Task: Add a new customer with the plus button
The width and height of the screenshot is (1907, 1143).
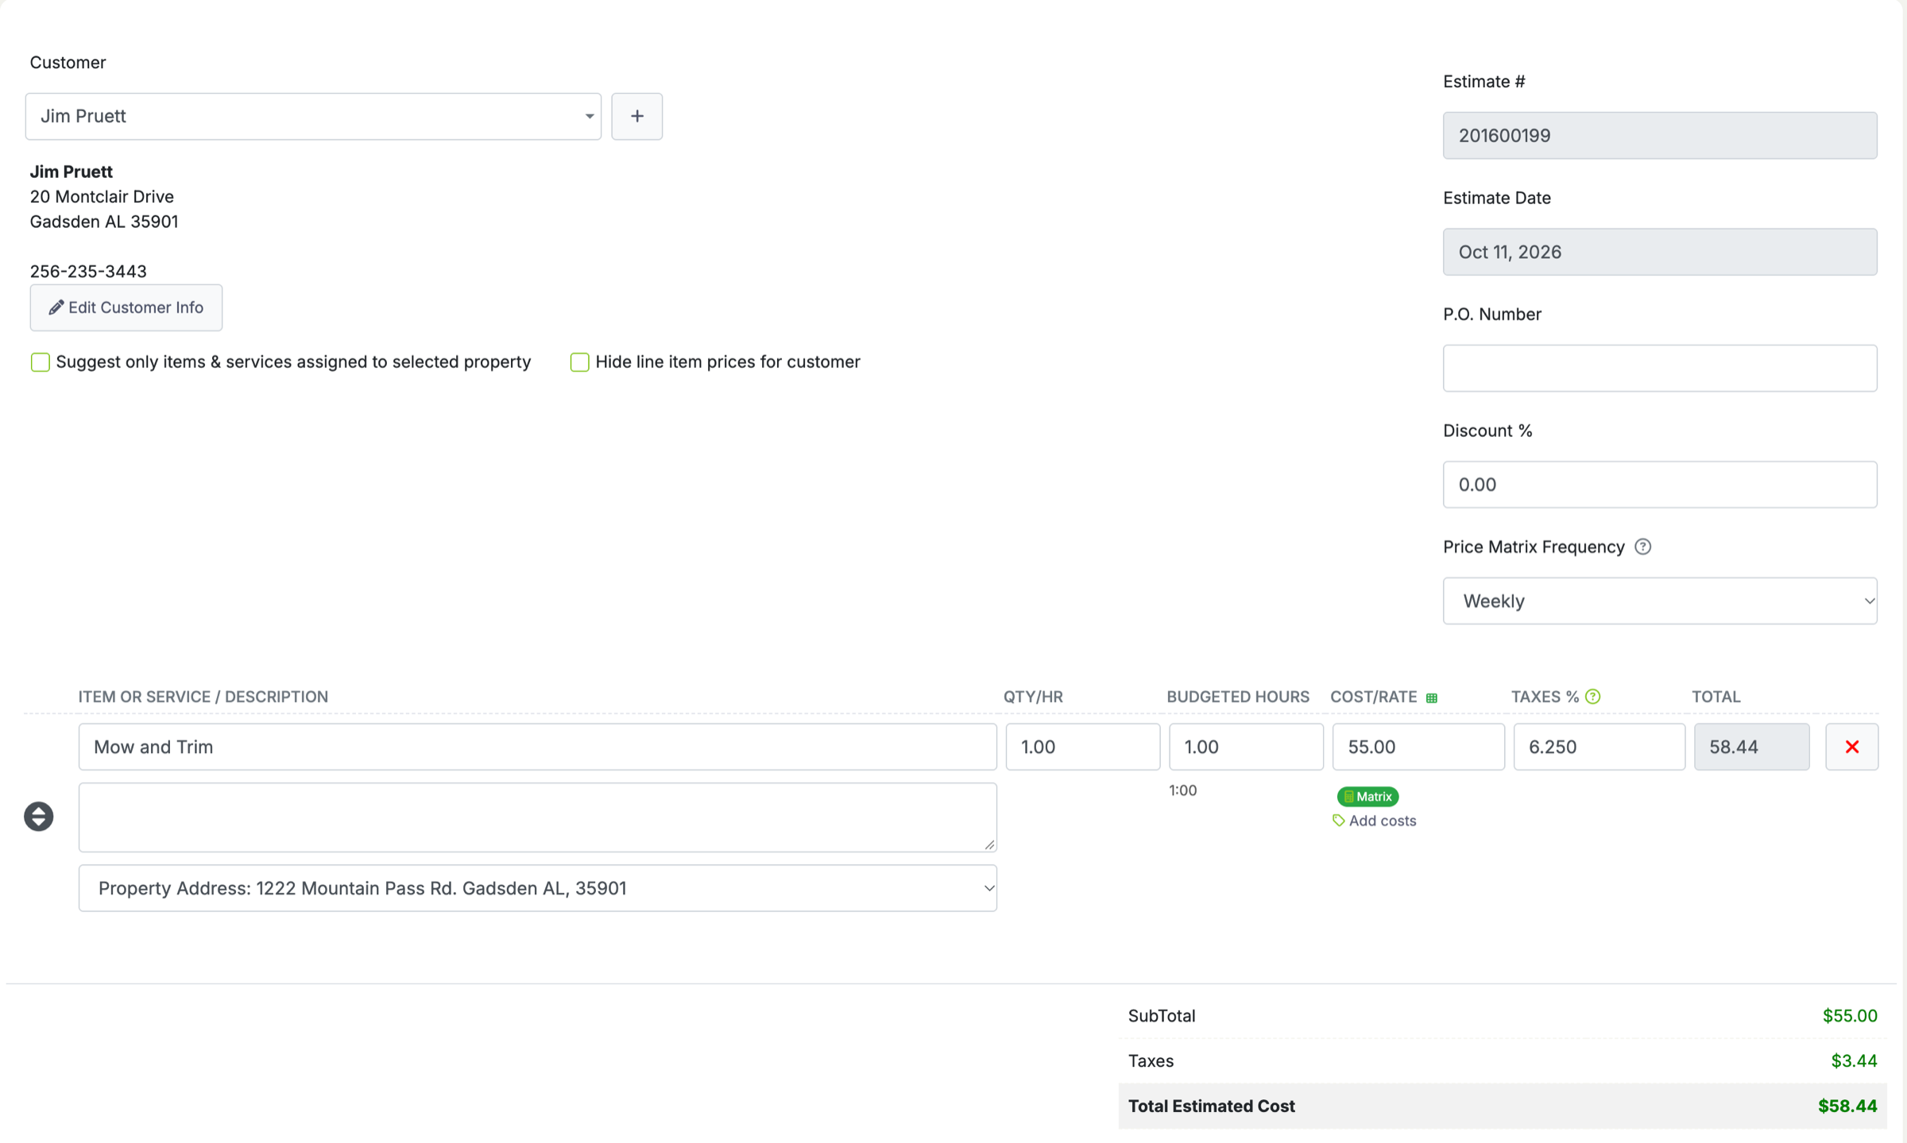Action: (636, 116)
